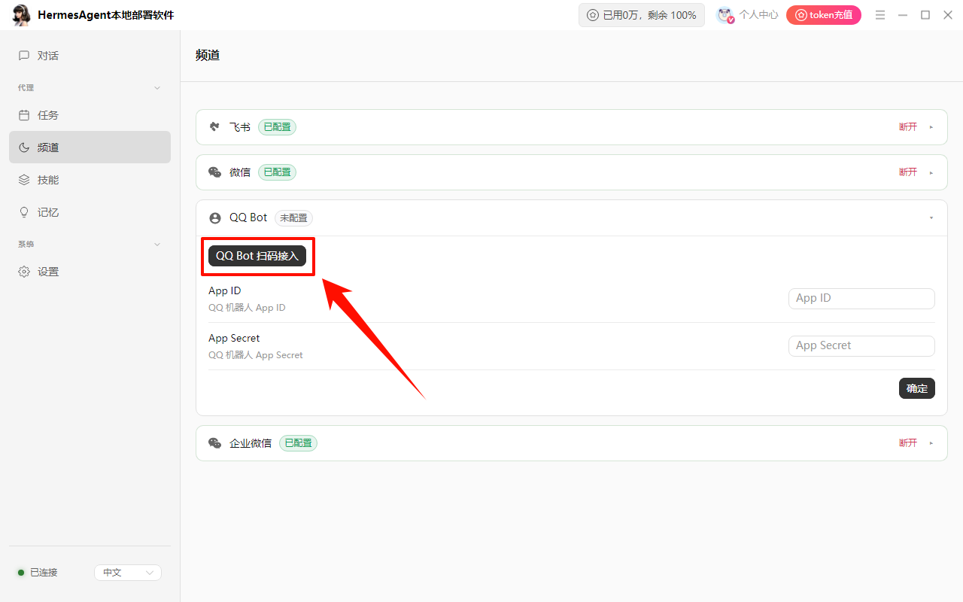Click the 确定 confirm button

click(917, 388)
